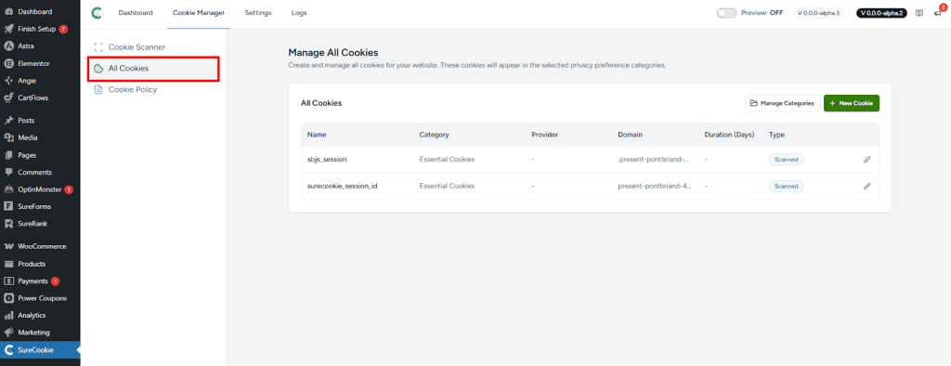Click the Scanned badge in surecookie_session_id row
Viewport: 951px width, 366px height.
[x=786, y=187]
